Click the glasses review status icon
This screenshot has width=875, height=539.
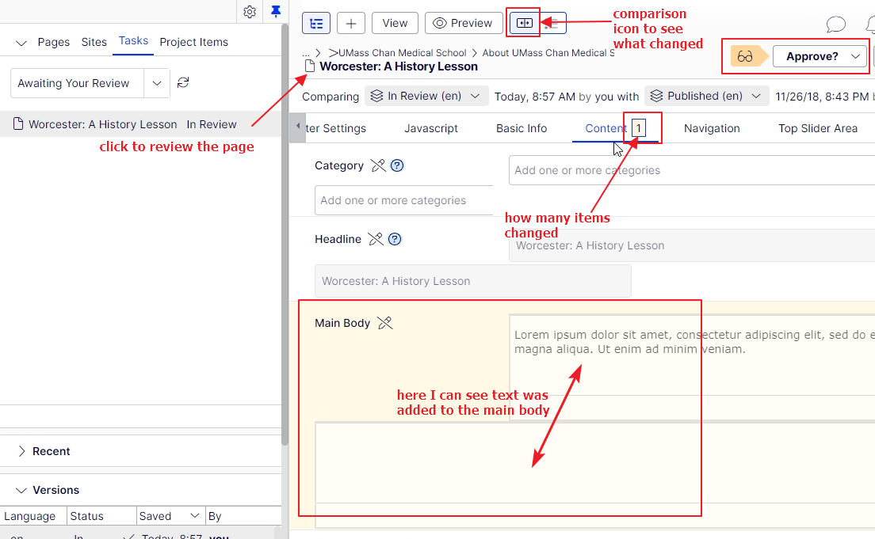pos(745,56)
